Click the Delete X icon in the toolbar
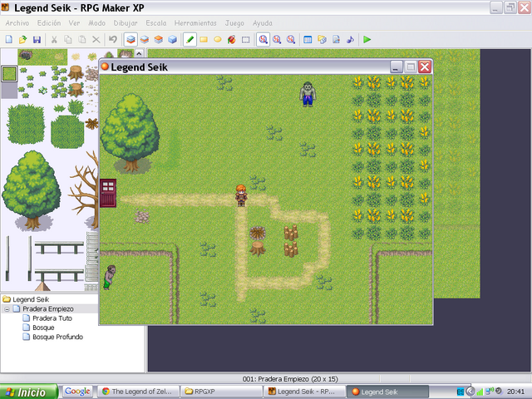Image resolution: width=532 pixels, height=399 pixels. (96, 40)
